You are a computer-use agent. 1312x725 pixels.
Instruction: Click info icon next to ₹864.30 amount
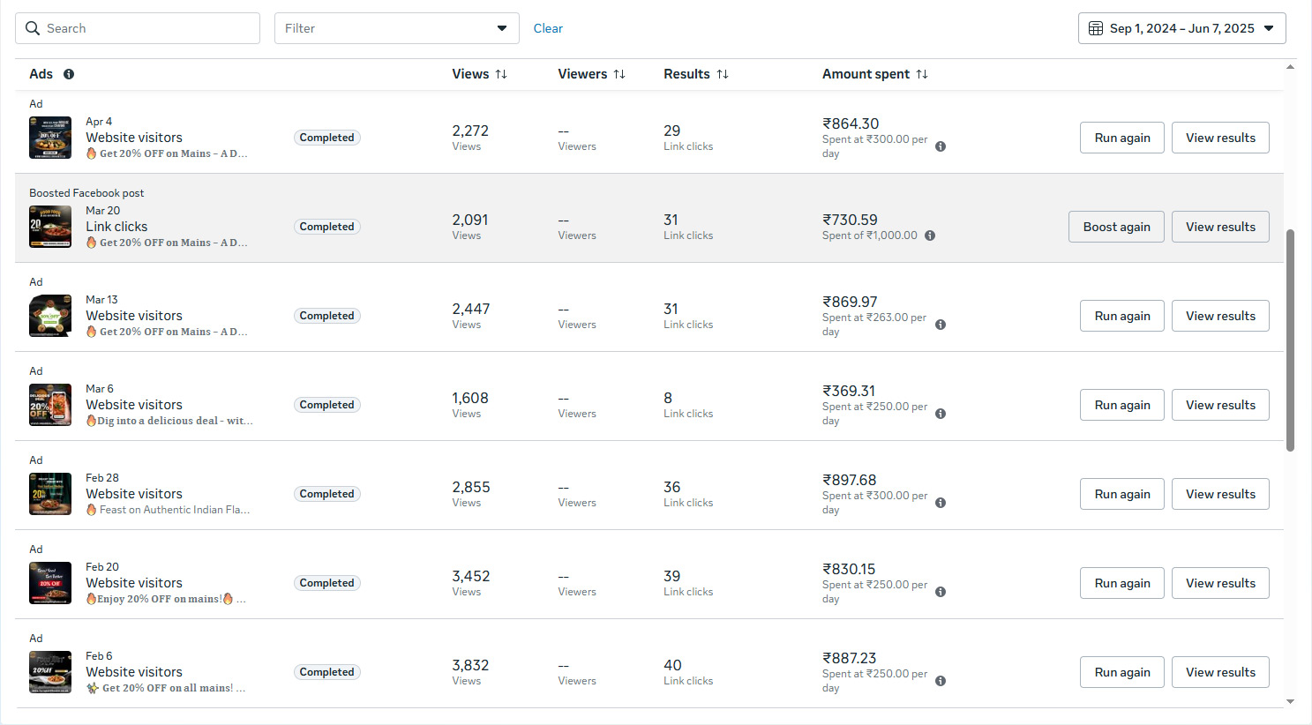point(941,146)
